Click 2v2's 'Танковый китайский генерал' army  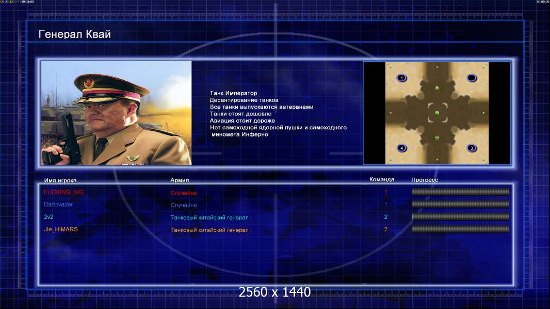click(x=209, y=218)
